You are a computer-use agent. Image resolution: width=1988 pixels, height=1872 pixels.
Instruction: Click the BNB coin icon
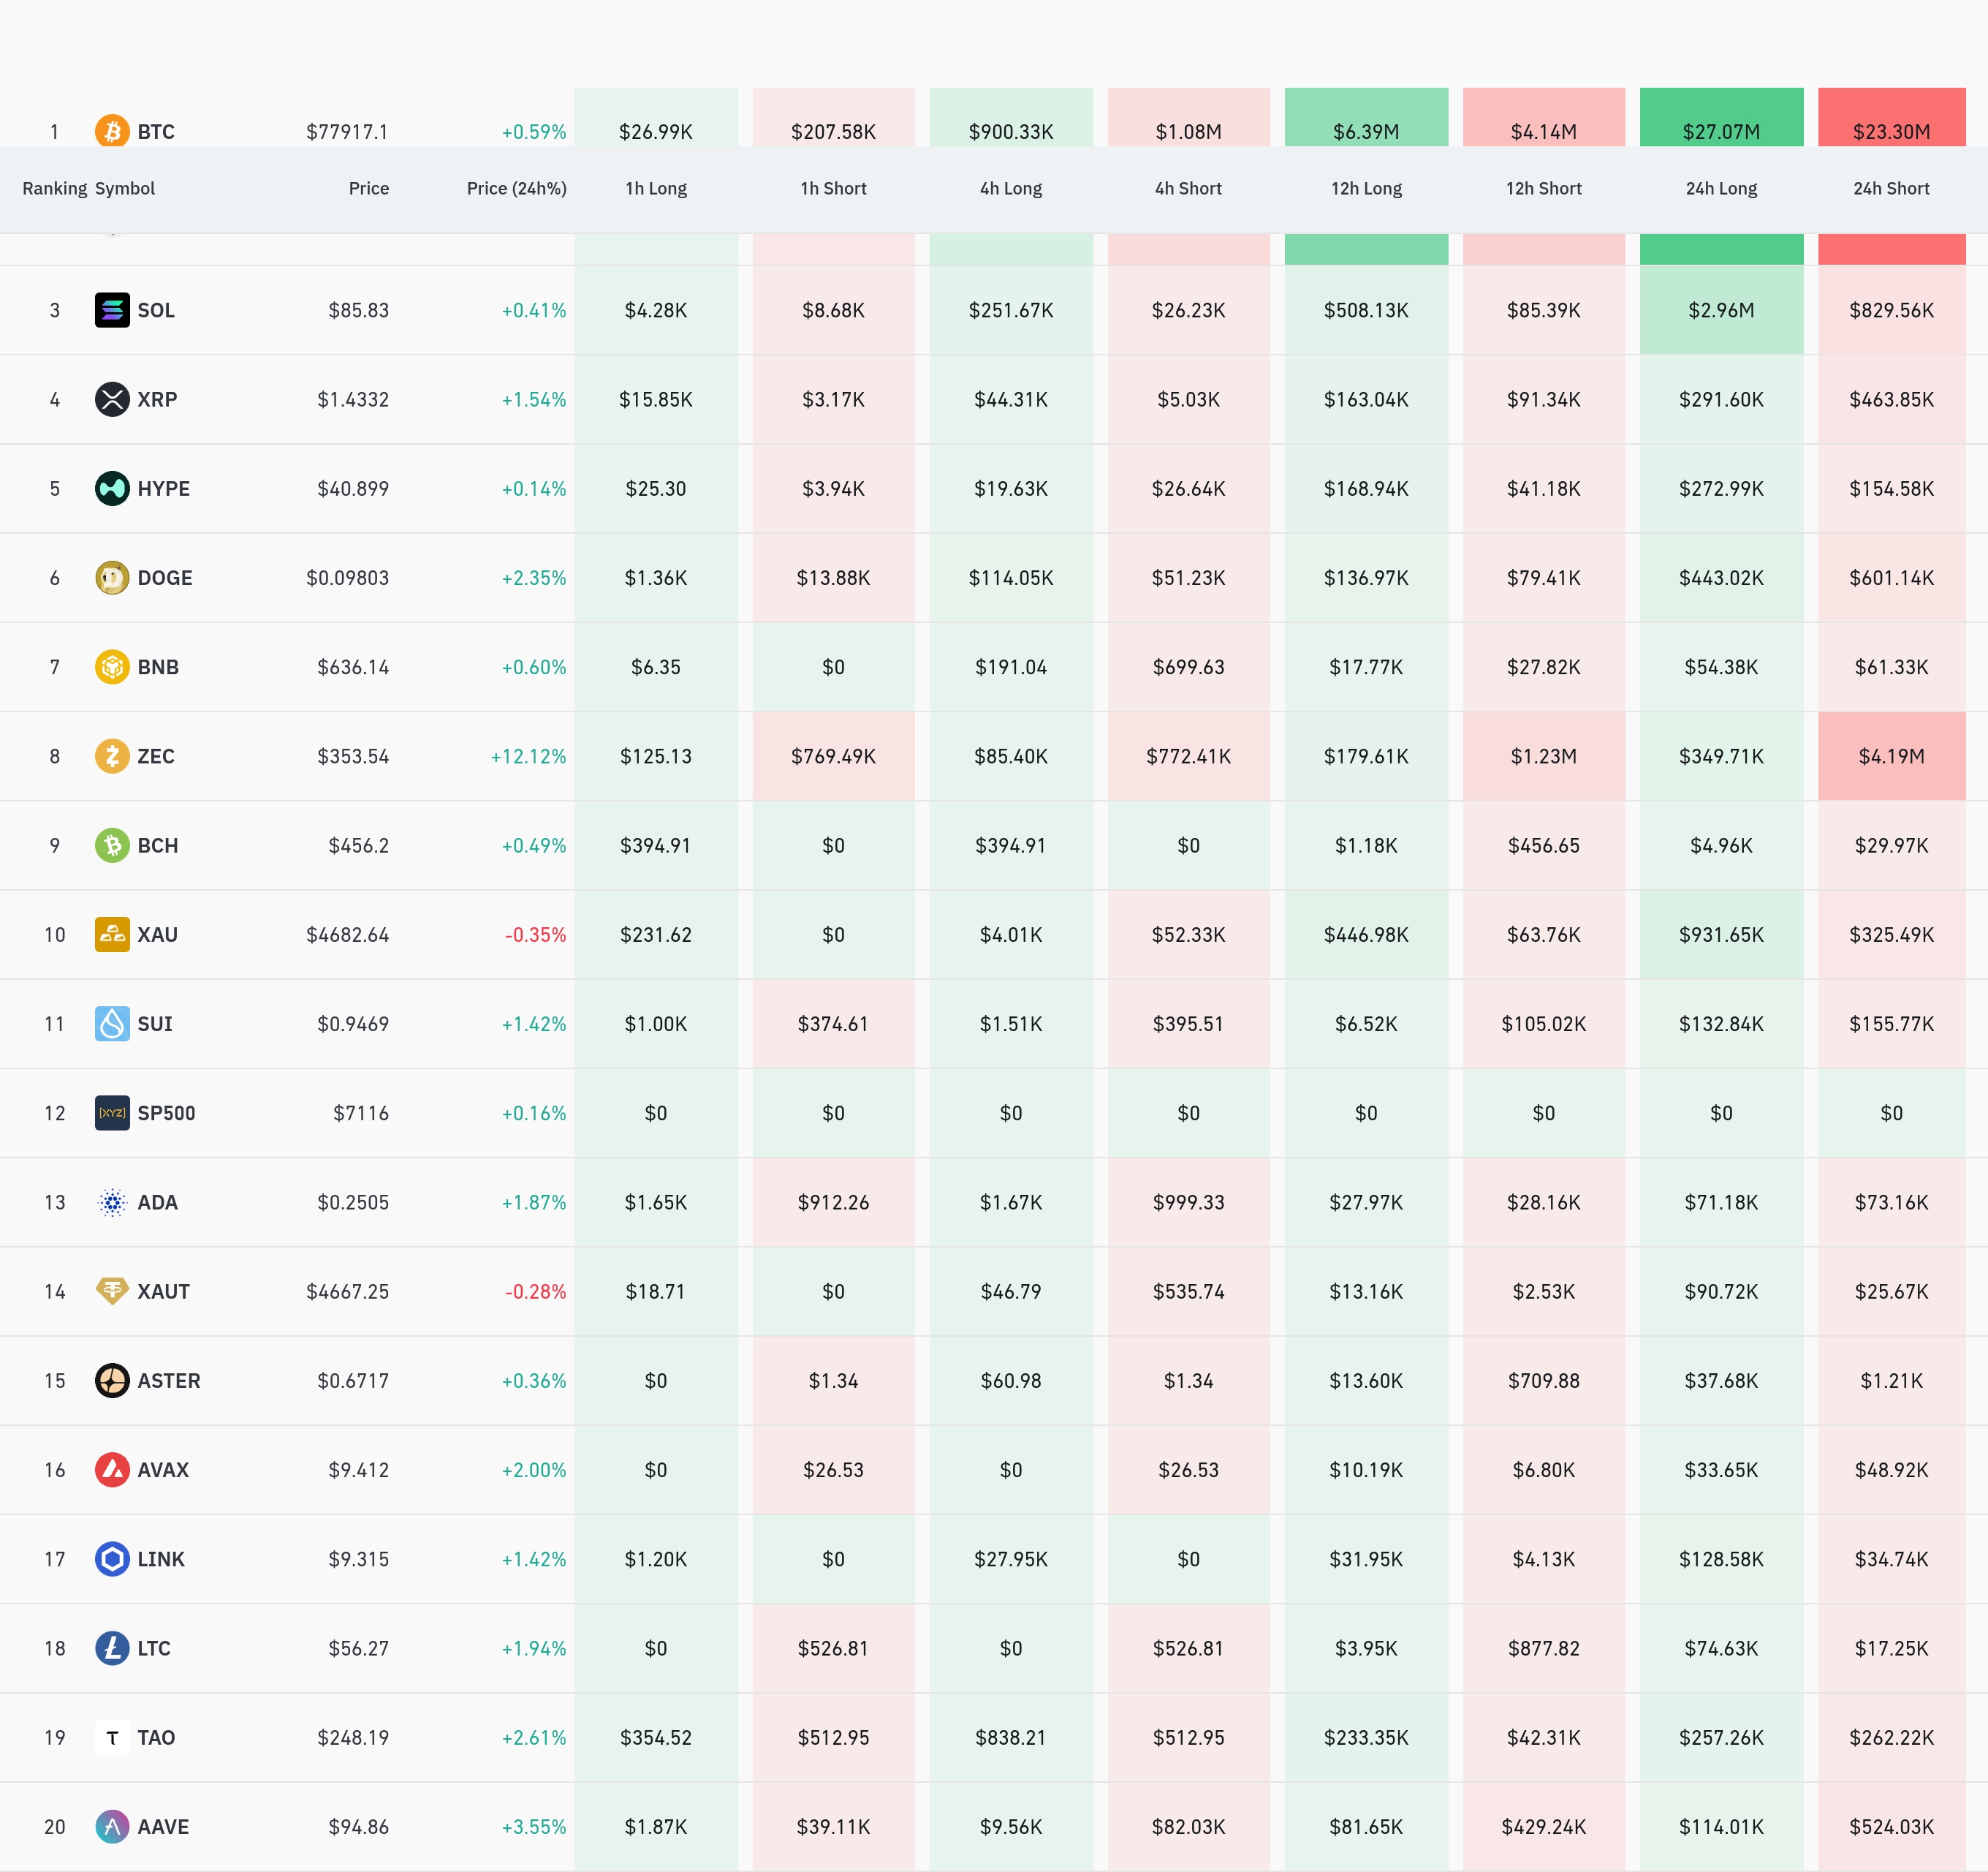(x=112, y=666)
